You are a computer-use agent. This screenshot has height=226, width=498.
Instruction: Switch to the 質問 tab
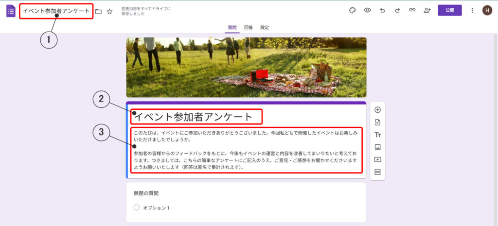click(232, 28)
